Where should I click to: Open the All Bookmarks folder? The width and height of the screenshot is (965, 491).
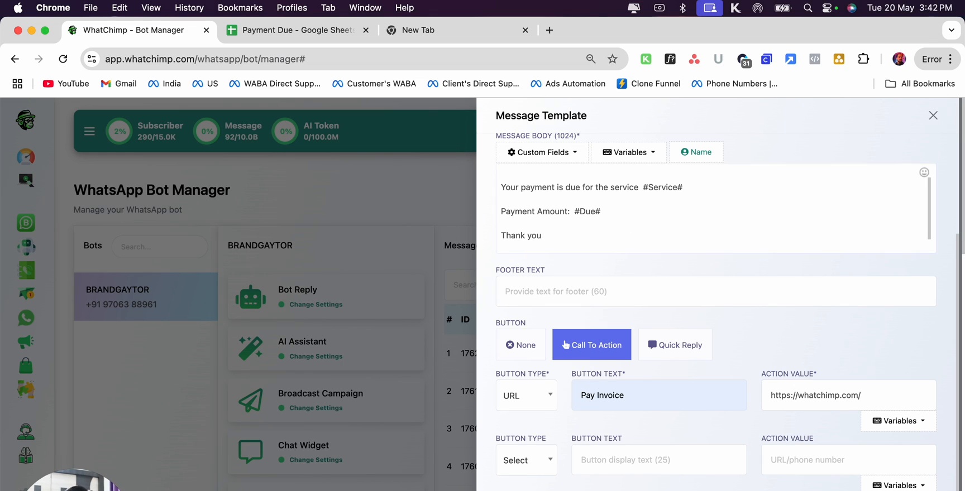point(920,84)
